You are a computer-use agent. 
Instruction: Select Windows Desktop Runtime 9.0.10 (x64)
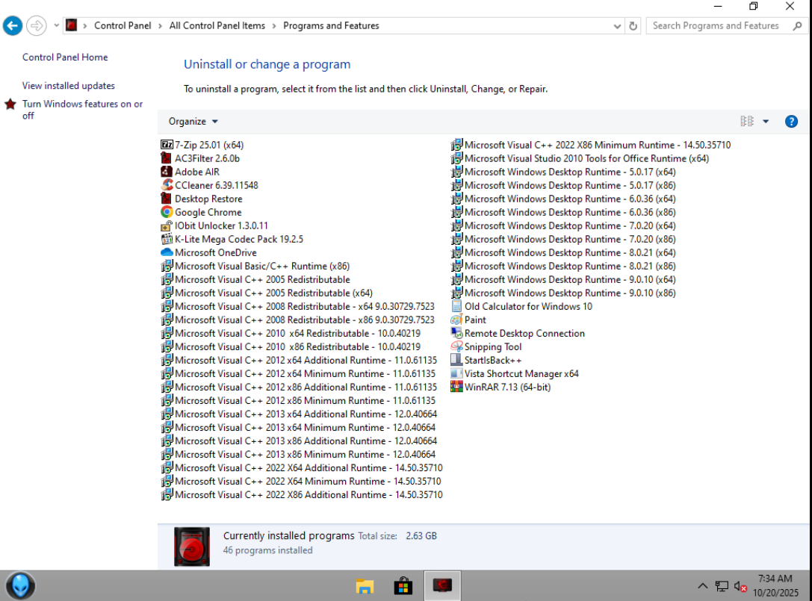564,279
